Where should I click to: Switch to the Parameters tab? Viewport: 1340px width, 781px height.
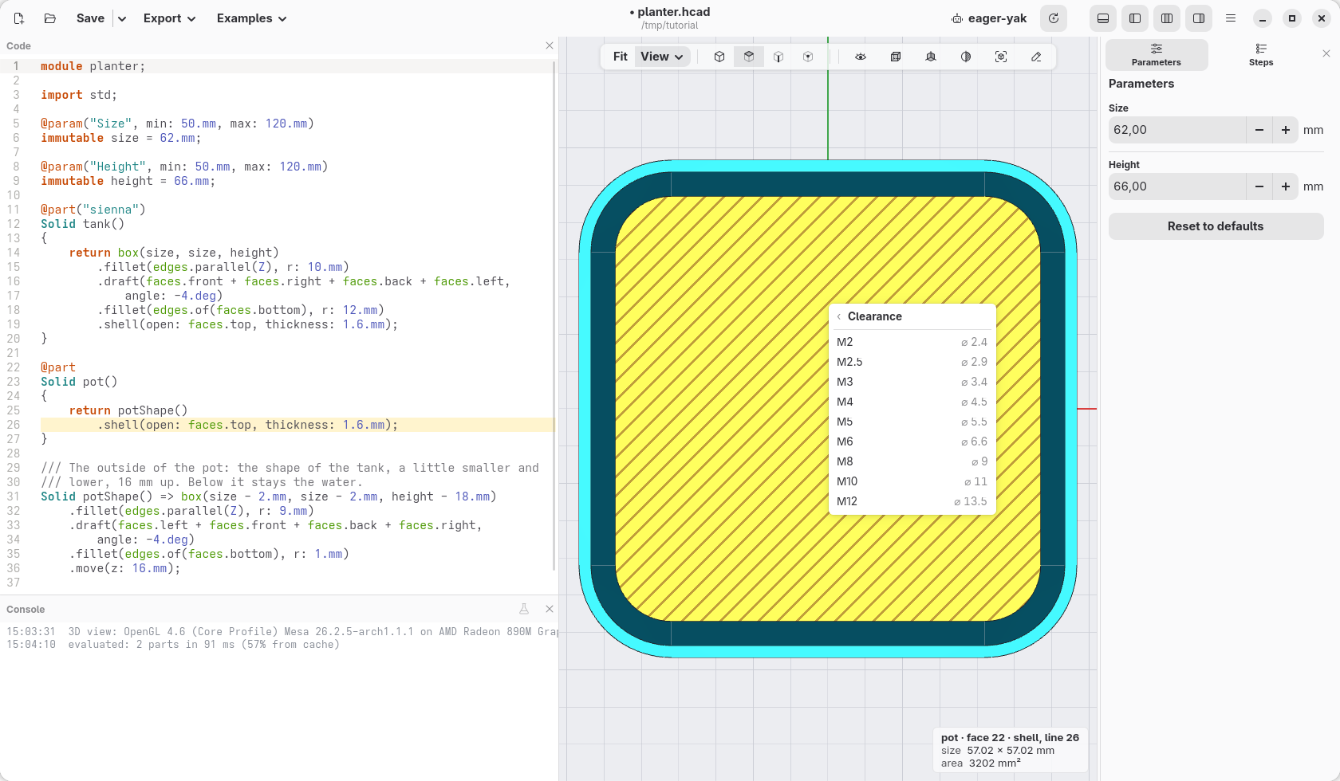[1157, 55]
